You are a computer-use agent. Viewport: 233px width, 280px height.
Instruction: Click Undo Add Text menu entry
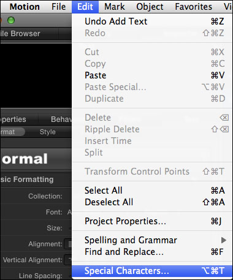(152, 21)
